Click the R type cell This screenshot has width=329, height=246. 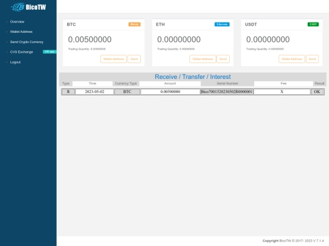pyautogui.click(x=68, y=92)
